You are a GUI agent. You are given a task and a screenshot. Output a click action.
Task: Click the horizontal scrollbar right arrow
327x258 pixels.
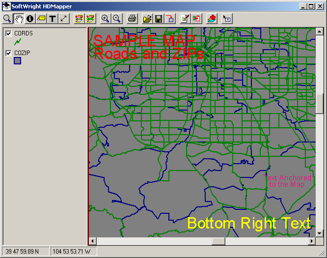[312, 241]
